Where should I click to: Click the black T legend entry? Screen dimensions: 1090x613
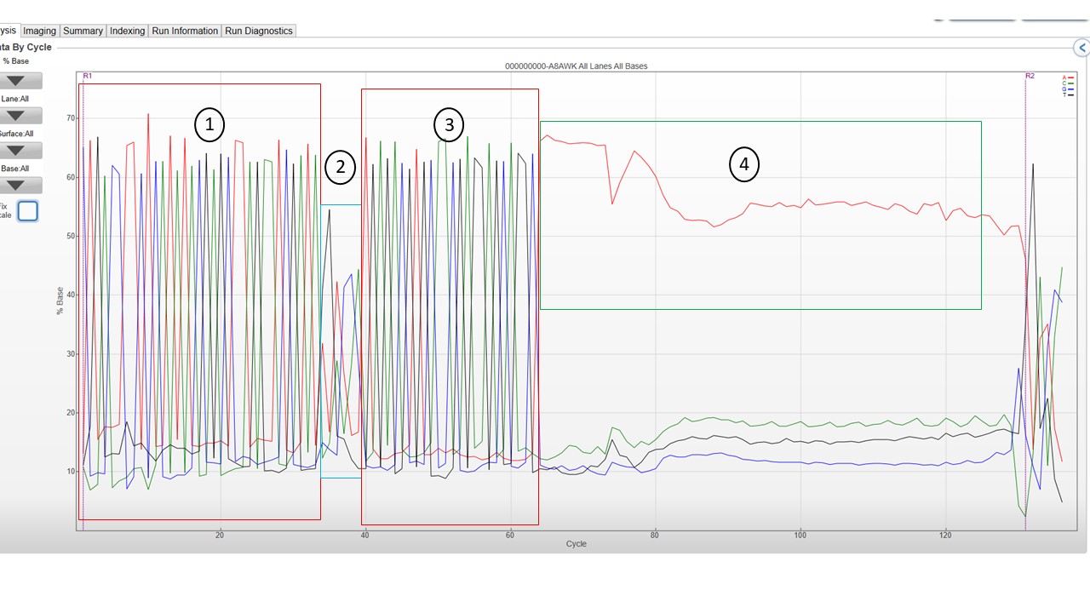coord(1067,95)
